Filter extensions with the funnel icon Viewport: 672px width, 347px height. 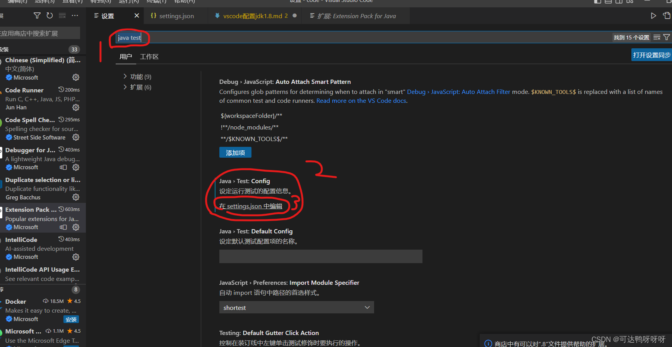pyautogui.click(x=37, y=15)
